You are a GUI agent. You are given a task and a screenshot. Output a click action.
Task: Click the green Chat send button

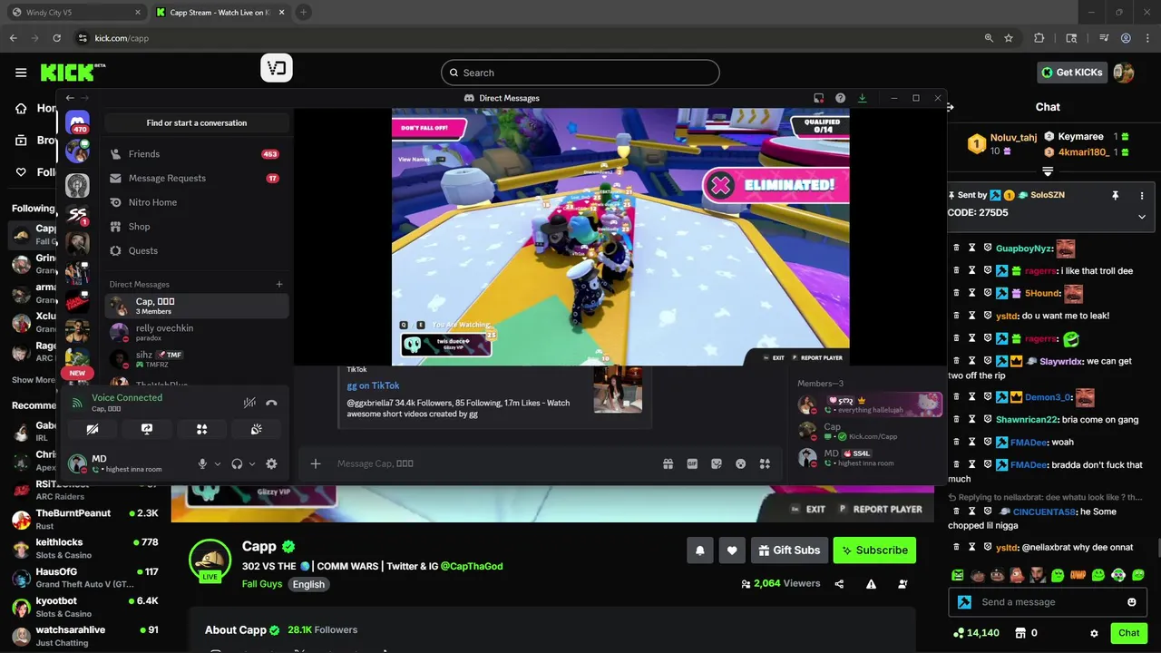click(x=1129, y=633)
